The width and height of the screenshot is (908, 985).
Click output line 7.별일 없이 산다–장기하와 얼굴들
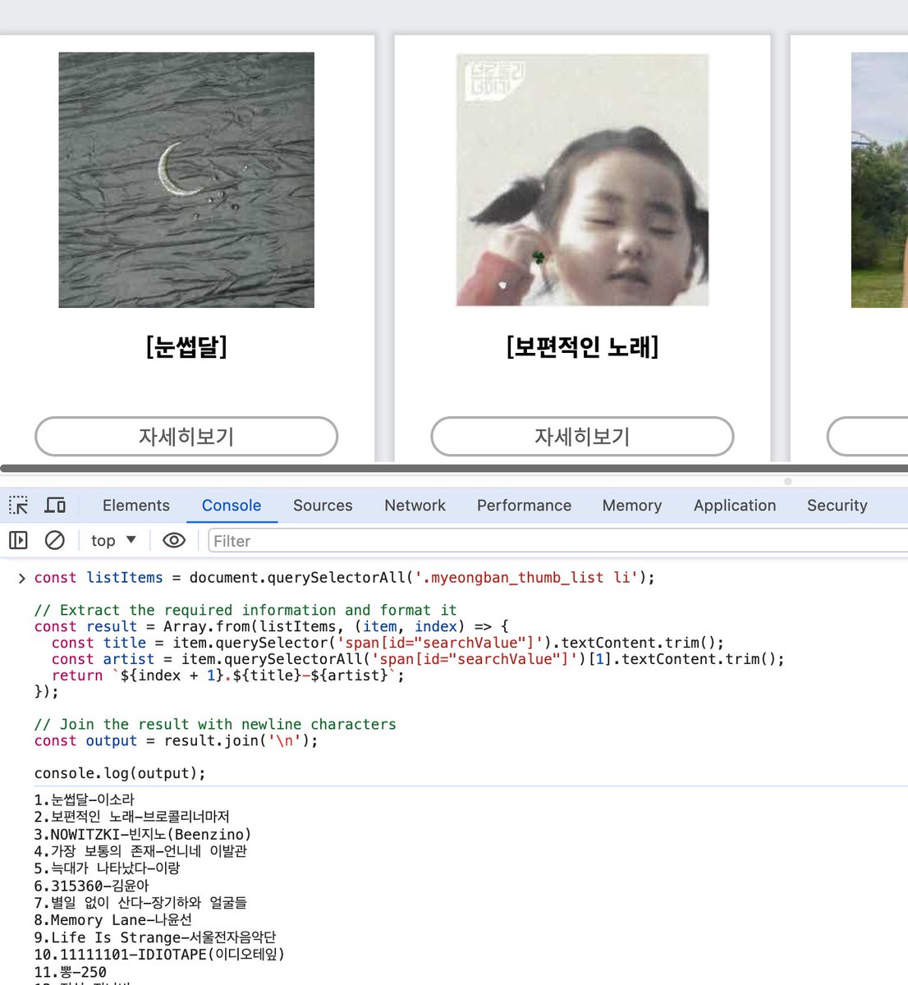pos(140,903)
